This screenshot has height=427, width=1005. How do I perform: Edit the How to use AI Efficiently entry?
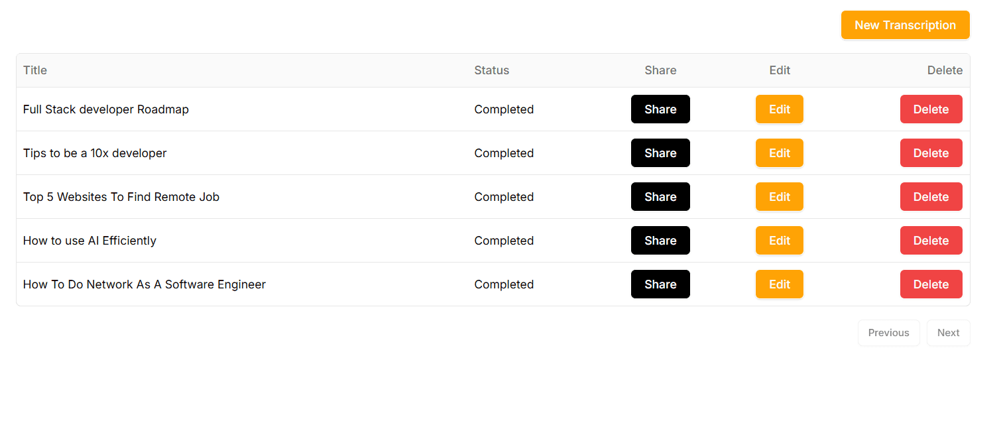click(x=779, y=240)
